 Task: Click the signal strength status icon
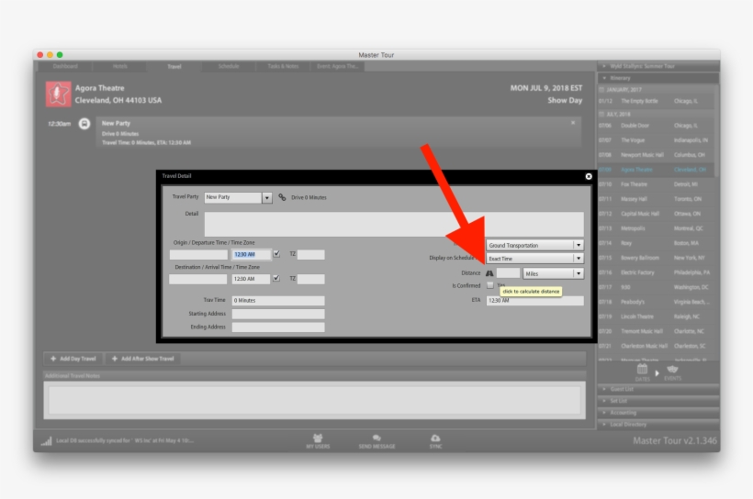pos(47,440)
